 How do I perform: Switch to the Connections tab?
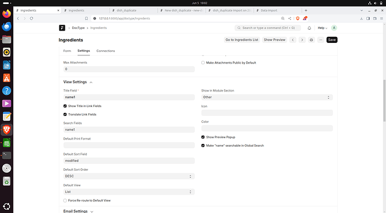106,51
